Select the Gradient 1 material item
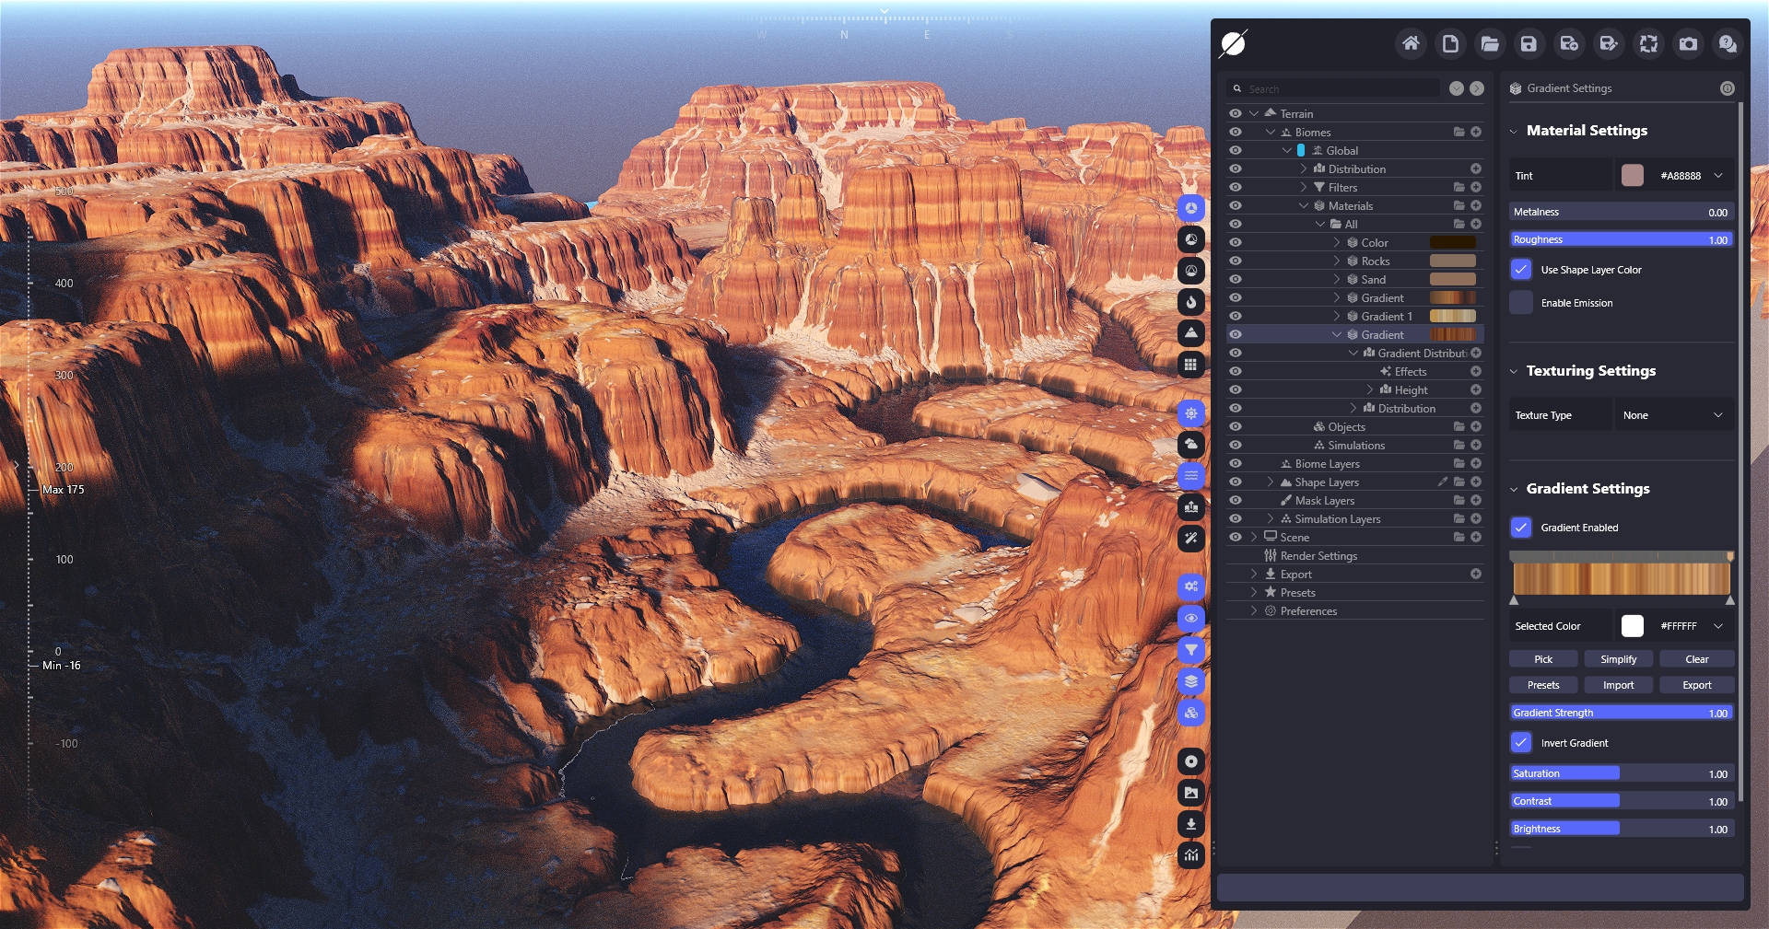 click(x=1386, y=316)
